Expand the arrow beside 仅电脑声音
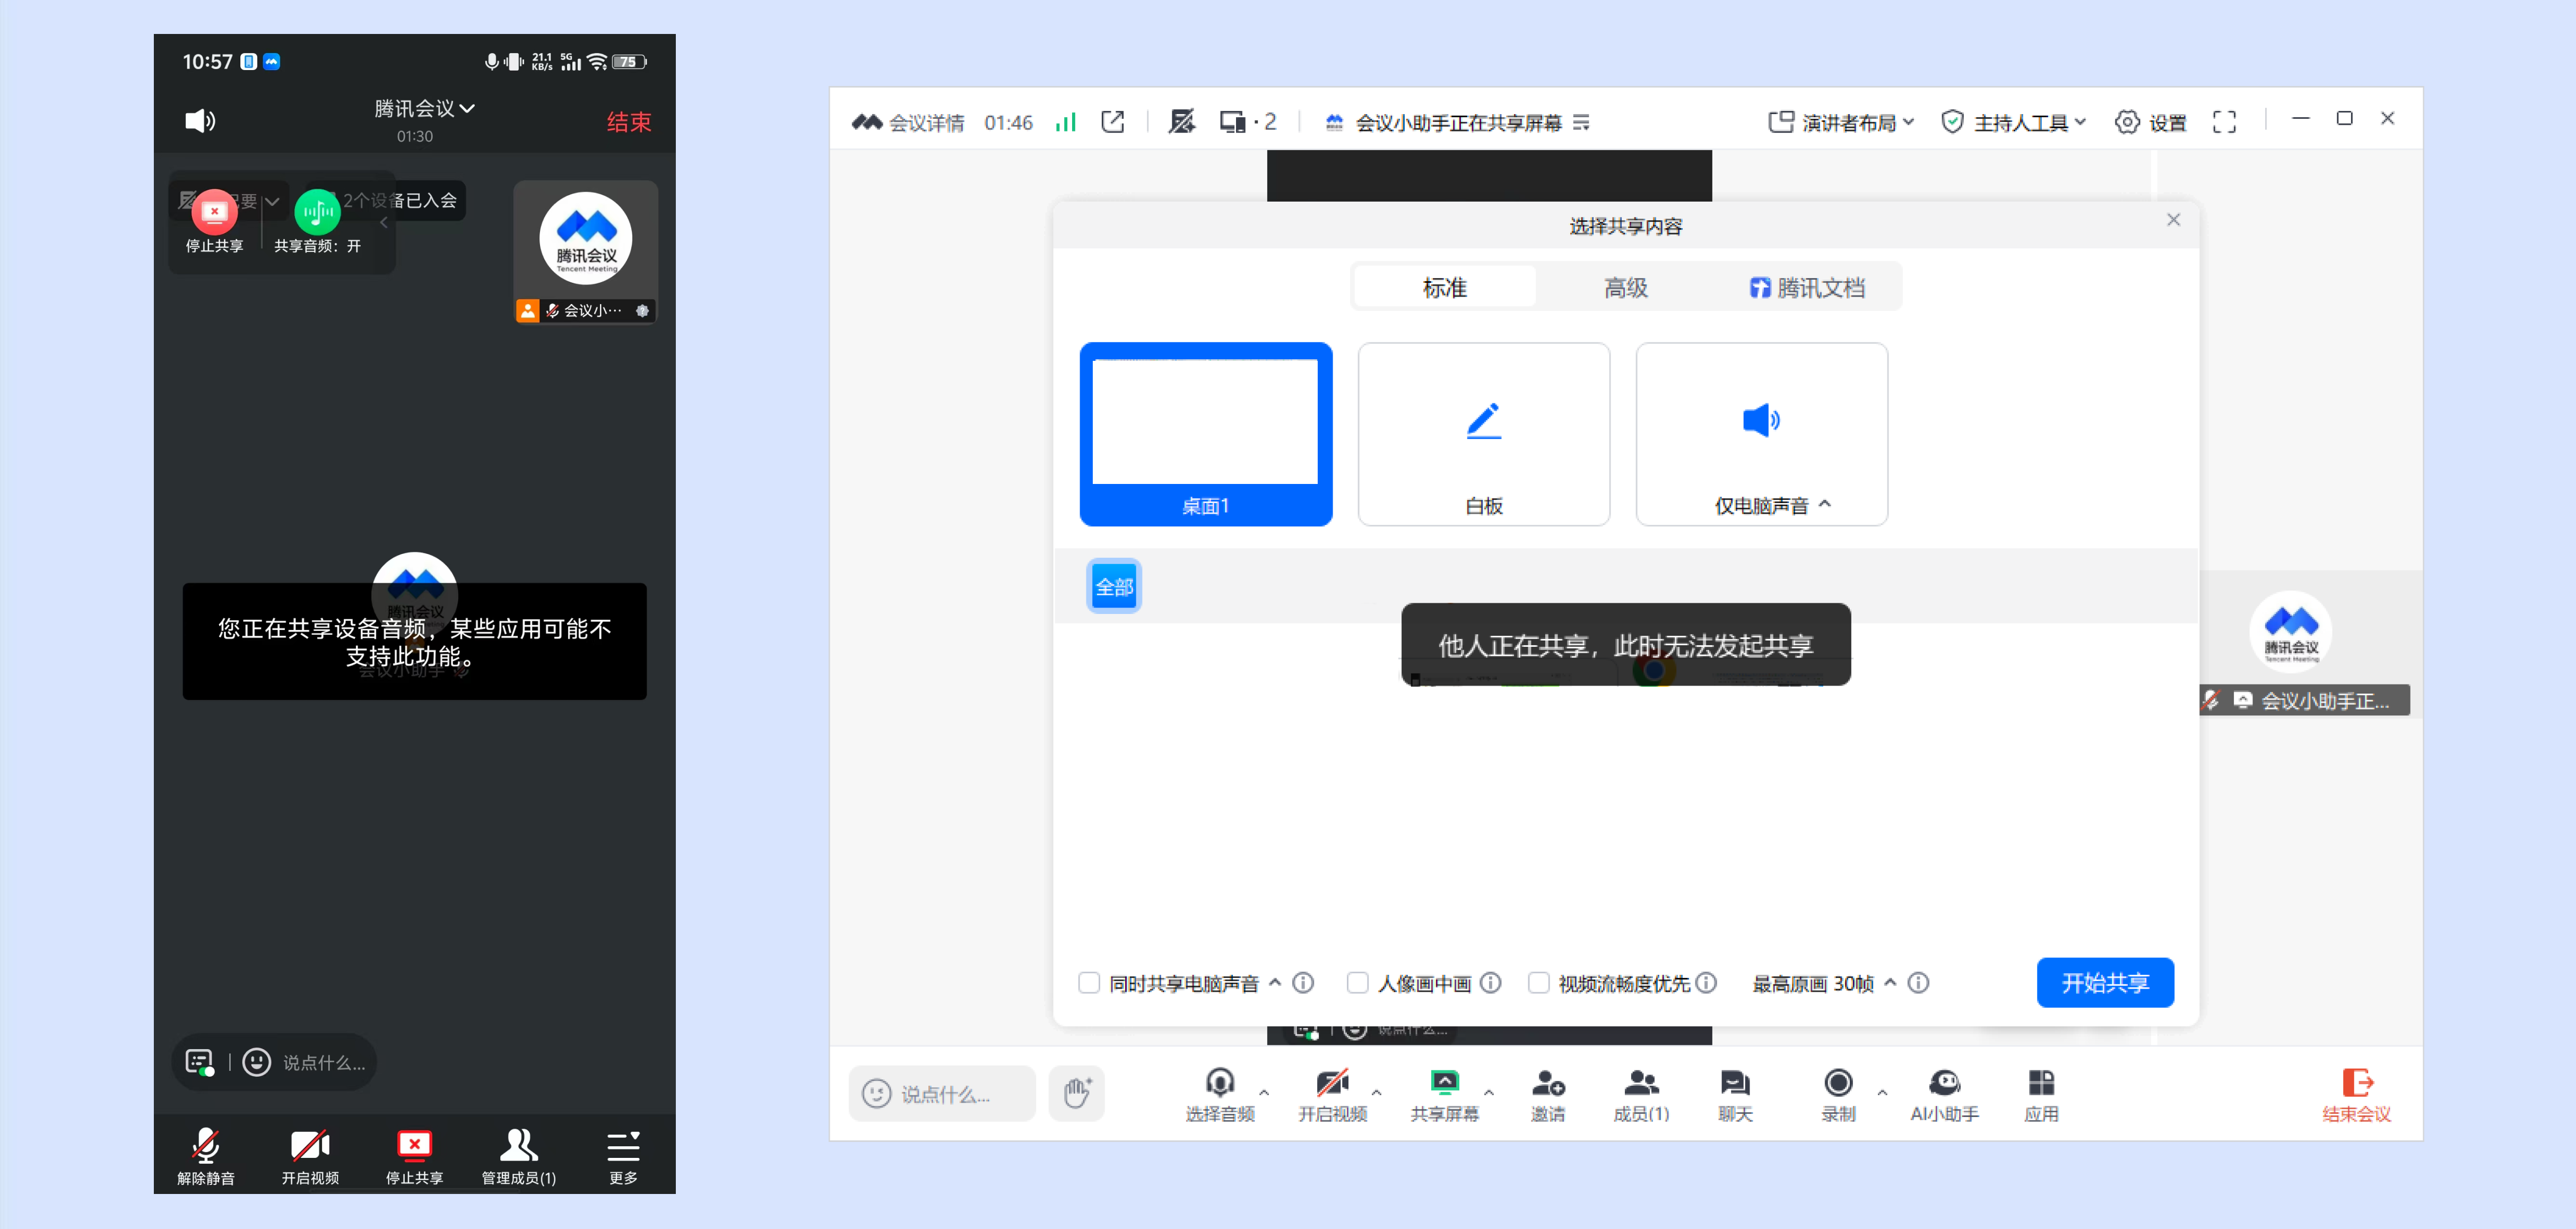The height and width of the screenshot is (1229, 2576). point(1825,504)
